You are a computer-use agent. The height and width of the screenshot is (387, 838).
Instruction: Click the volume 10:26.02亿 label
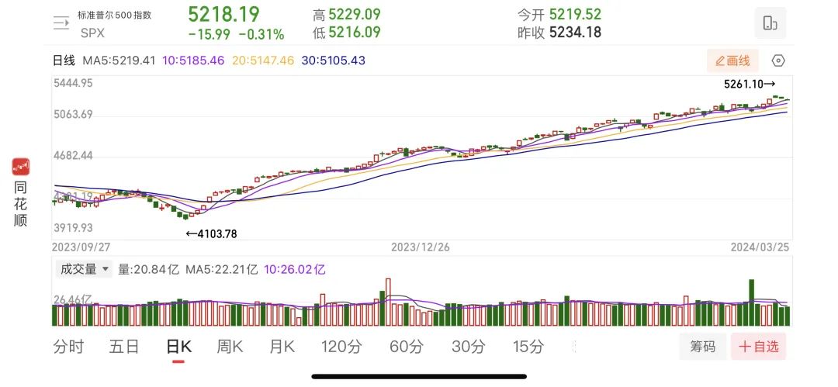[294, 269]
